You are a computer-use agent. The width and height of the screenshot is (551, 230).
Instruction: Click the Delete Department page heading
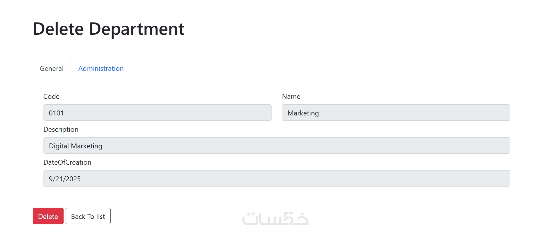tap(109, 29)
